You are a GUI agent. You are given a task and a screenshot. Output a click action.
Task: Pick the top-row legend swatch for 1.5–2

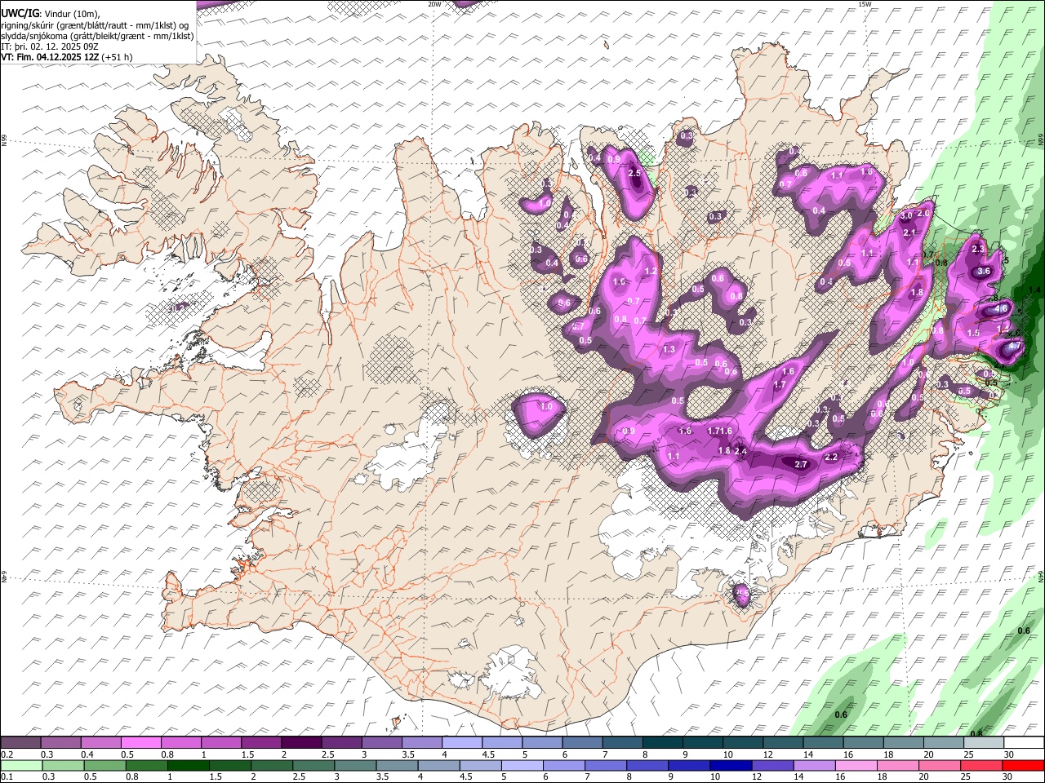tap(261, 742)
